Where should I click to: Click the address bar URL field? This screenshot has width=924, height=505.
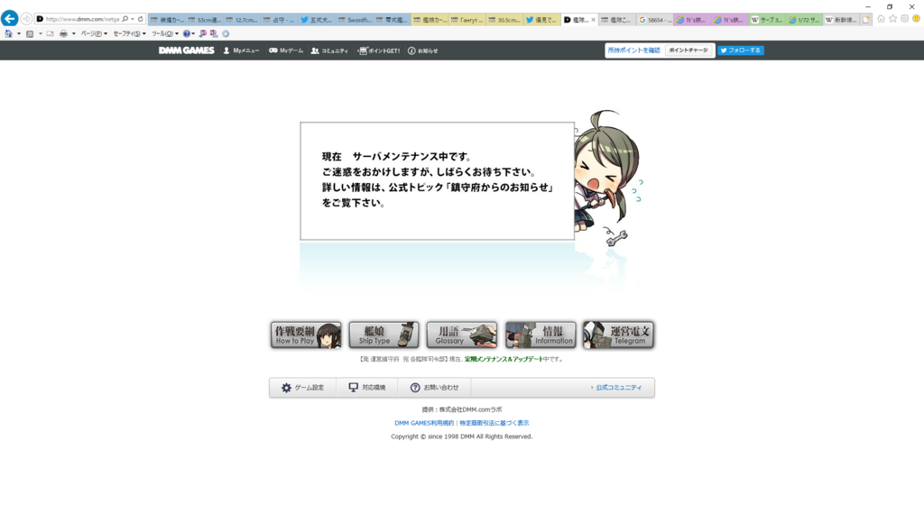82,19
